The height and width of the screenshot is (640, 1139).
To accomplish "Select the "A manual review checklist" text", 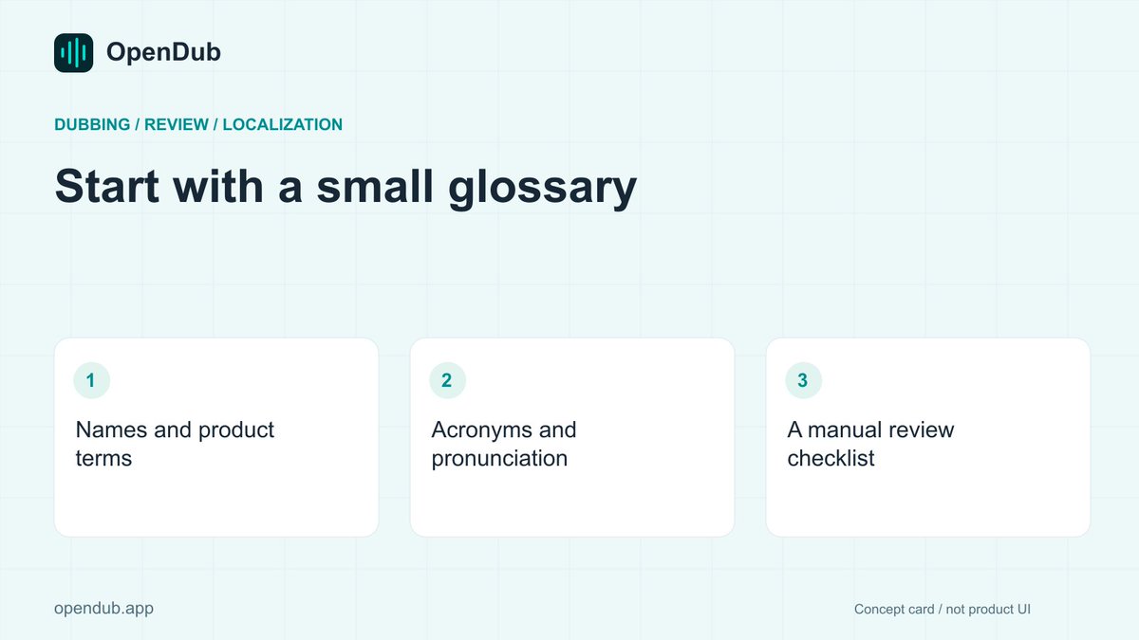I will pos(870,444).
